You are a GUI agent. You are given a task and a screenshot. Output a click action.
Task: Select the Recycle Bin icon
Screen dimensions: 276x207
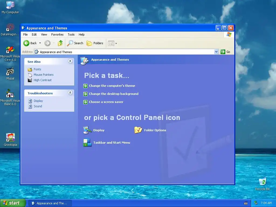(x=263, y=184)
